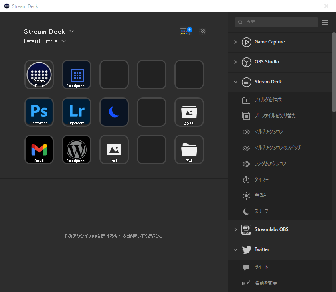The width and height of the screenshot is (336, 292).
Task: Collapse the Twitter category
Action: 235,249
